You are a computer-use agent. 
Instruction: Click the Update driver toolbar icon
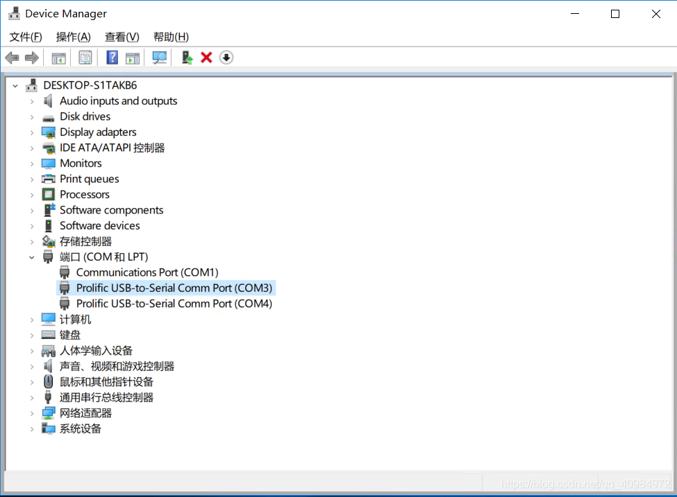(187, 58)
